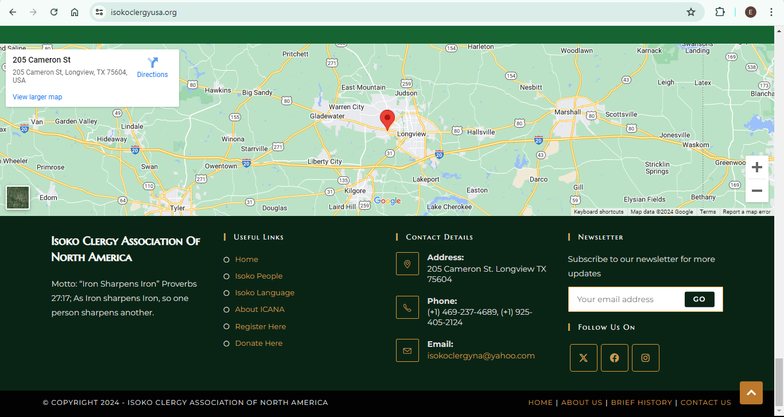Open the Donate Here link
The height and width of the screenshot is (417, 784).
(x=258, y=343)
